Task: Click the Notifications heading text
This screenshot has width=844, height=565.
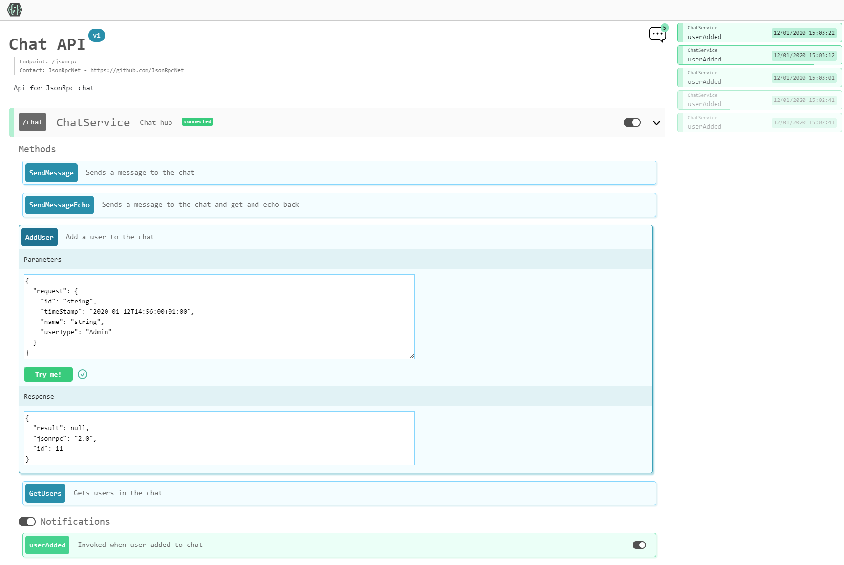Action: (x=75, y=522)
